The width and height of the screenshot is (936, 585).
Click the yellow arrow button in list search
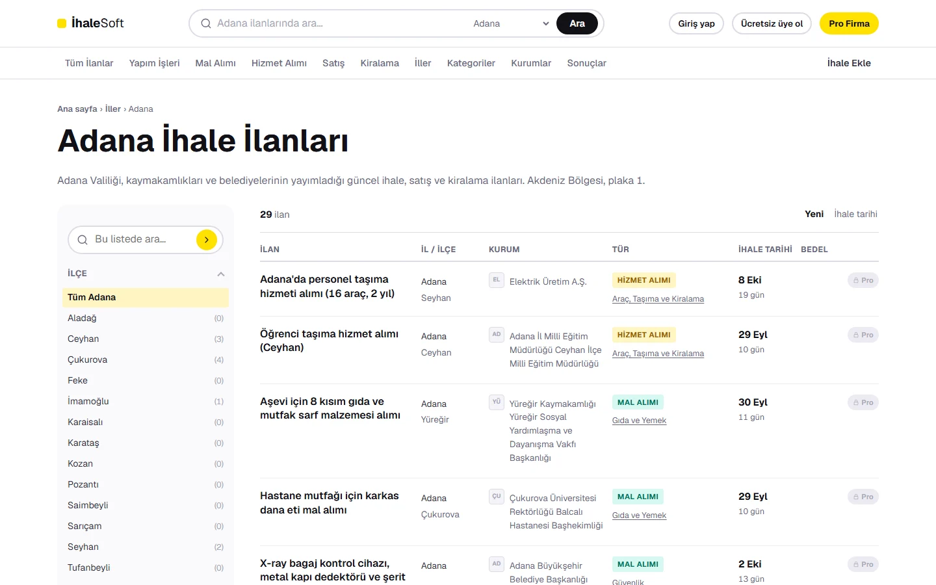click(x=207, y=240)
